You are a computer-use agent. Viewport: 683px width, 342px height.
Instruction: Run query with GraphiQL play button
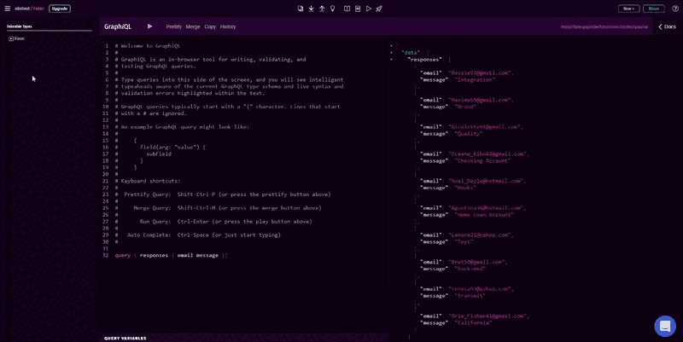[x=150, y=26]
